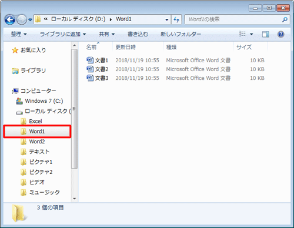
Task: Click the ローカル ディスク drive icon
Action: [x=19, y=112]
